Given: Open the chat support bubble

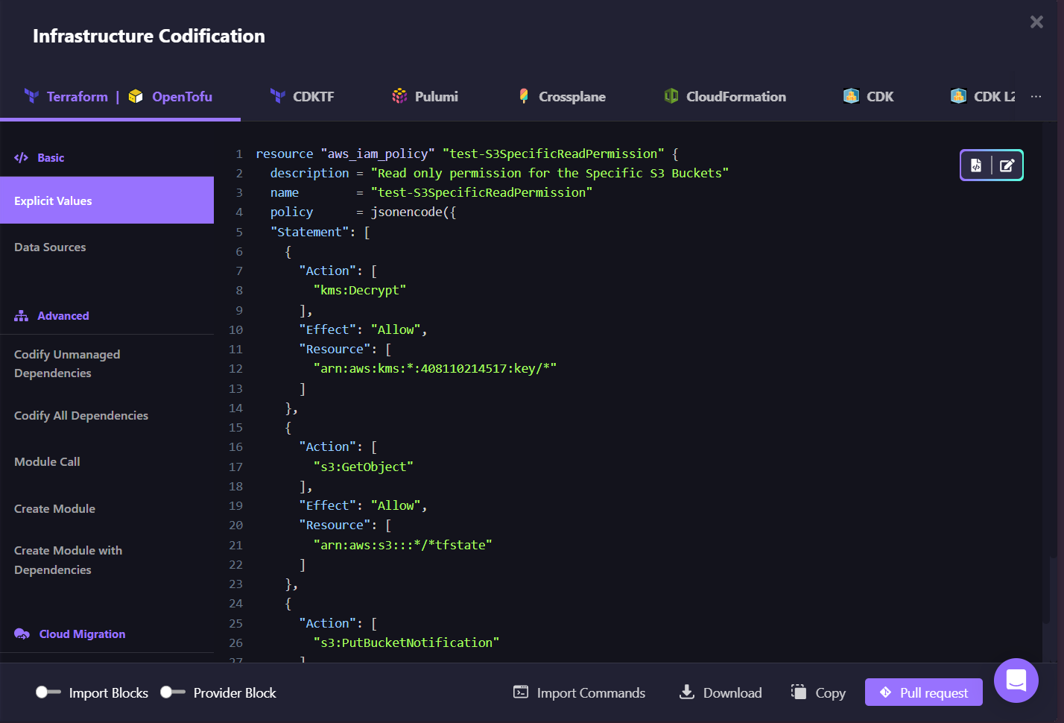Looking at the screenshot, I should (x=1016, y=681).
